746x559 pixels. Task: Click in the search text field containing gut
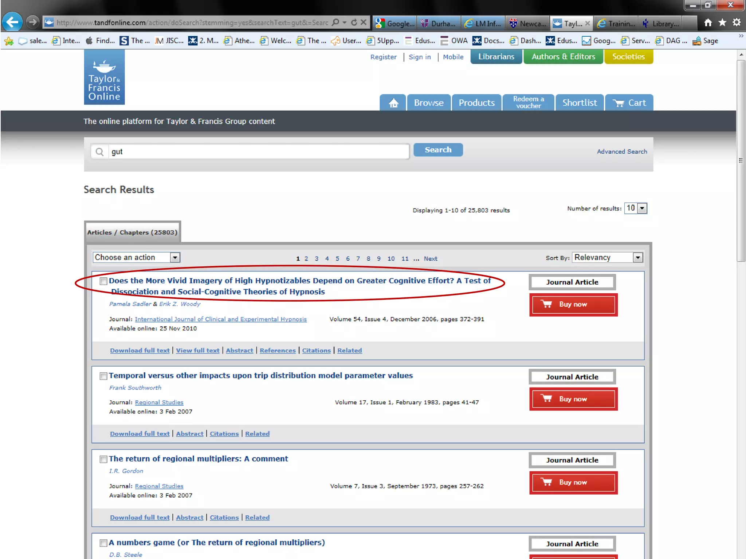(x=259, y=151)
